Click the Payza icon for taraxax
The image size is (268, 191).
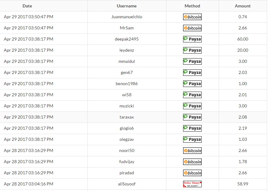point(192,117)
